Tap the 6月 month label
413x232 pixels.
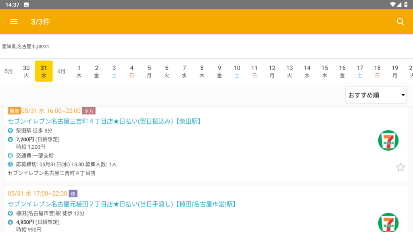coord(61,71)
